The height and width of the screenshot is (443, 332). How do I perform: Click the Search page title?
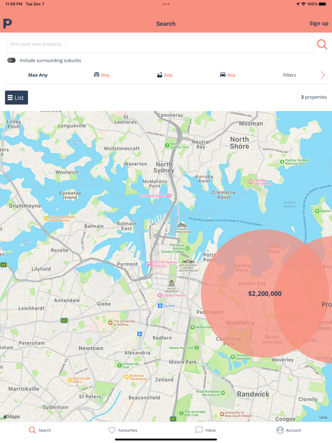coord(166,24)
